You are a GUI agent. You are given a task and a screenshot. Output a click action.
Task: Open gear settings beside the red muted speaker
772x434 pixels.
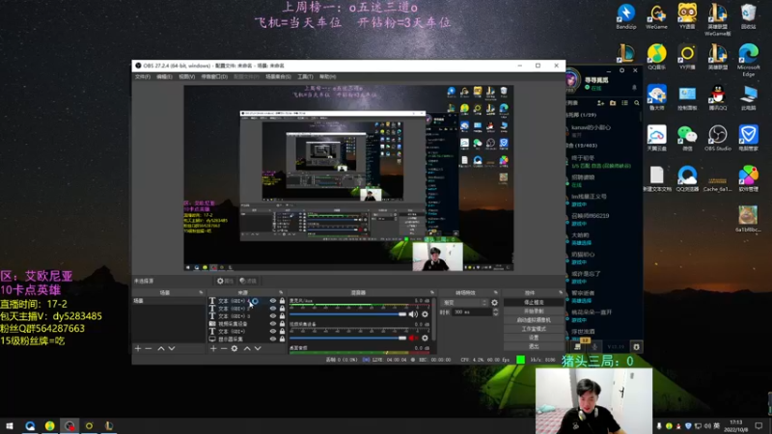click(425, 339)
